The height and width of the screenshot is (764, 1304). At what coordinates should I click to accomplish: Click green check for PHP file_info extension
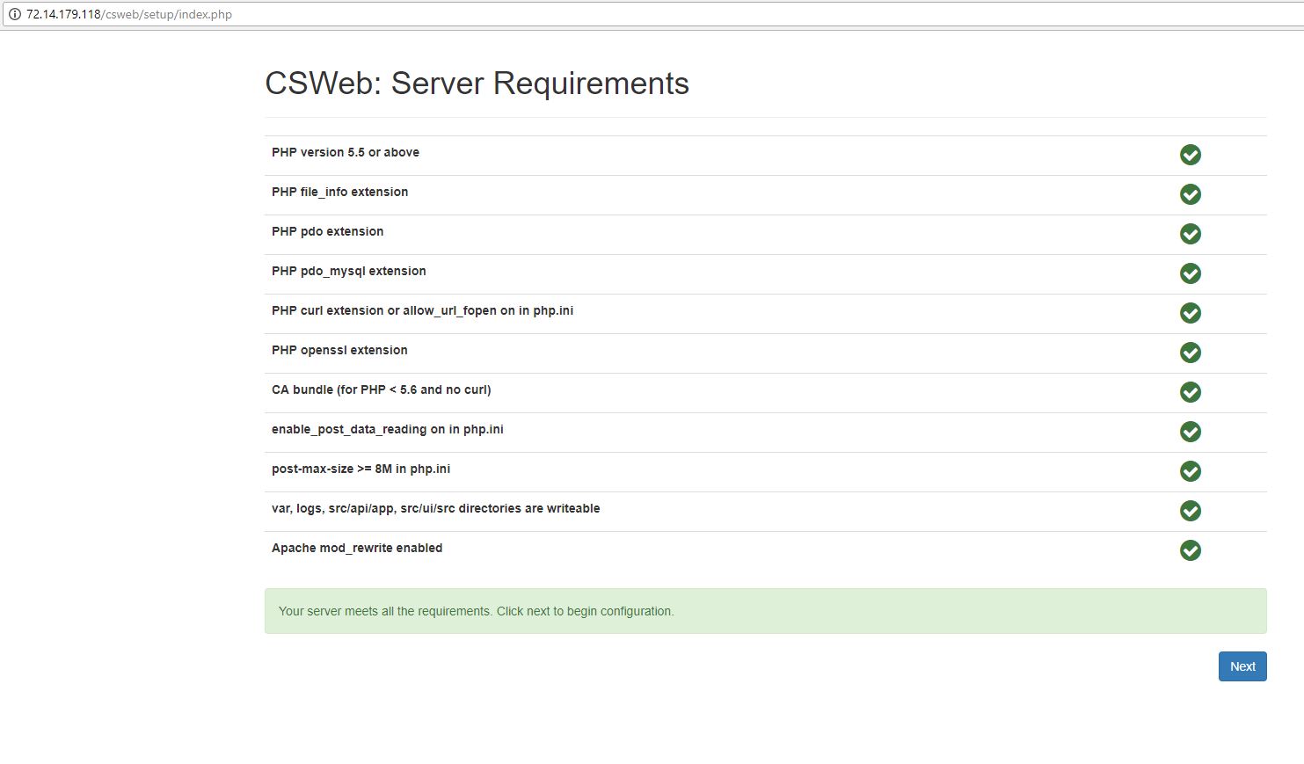pyautogui.click(x=1190, y=194)
